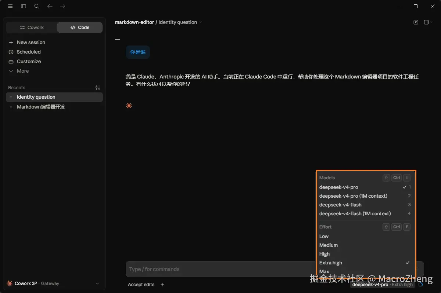
Task: Expand the Cowork 3P Gateway account menu
Action: [53, 283]
